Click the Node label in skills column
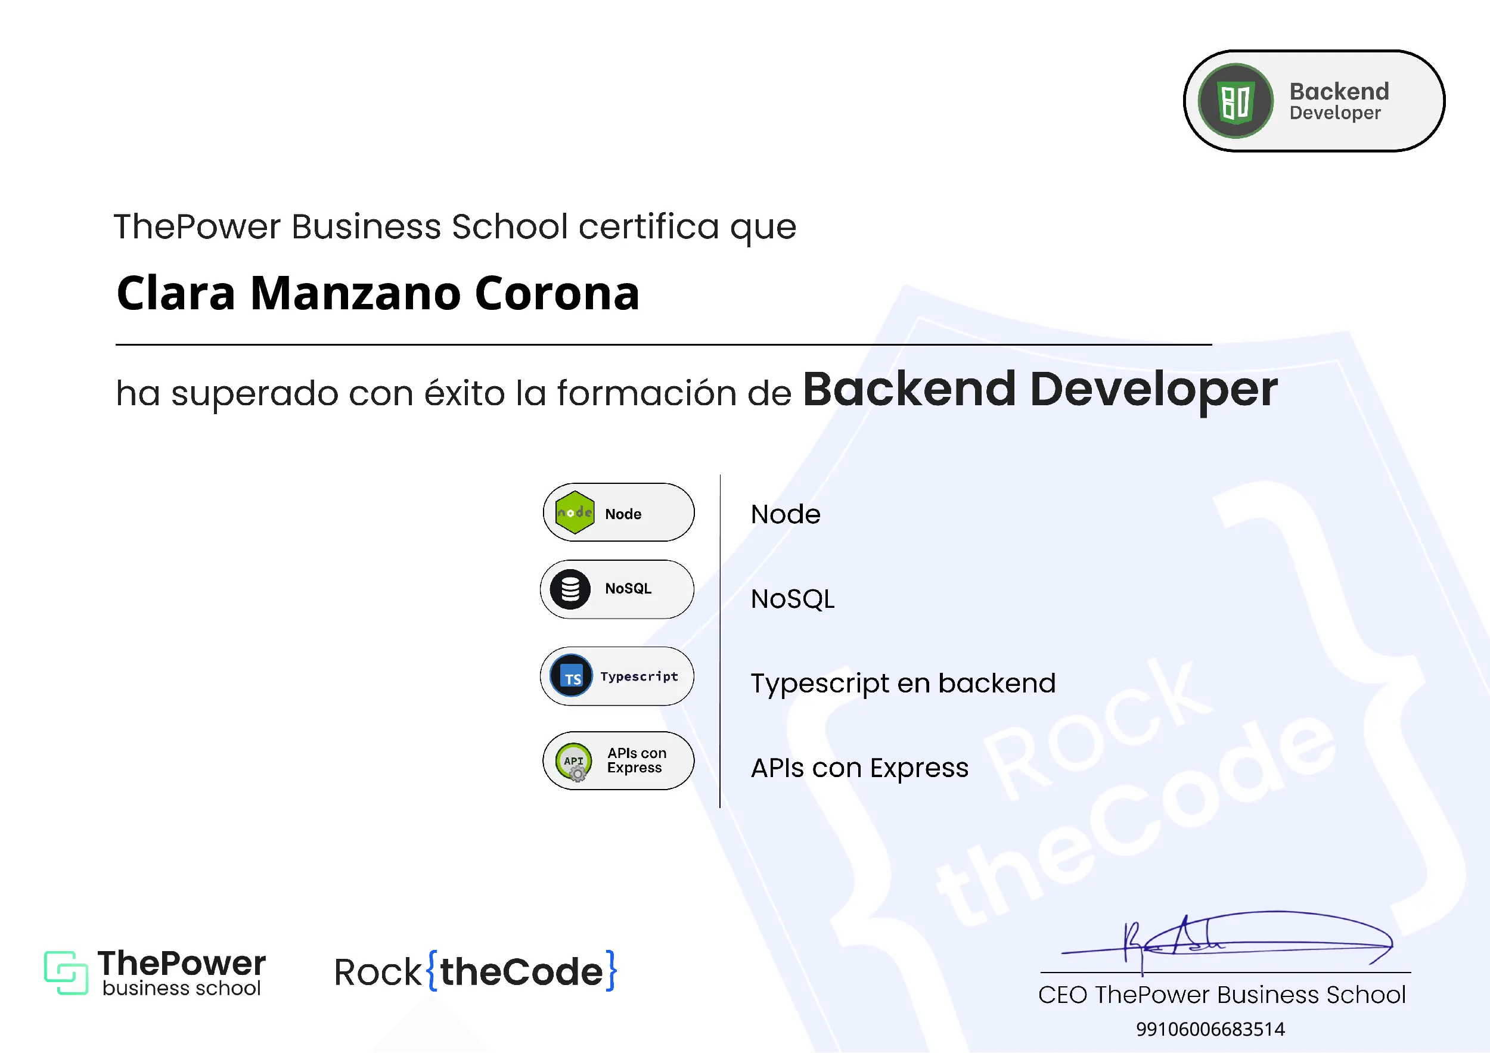This screenshot has width=1490, height=1053. [784, 514]
